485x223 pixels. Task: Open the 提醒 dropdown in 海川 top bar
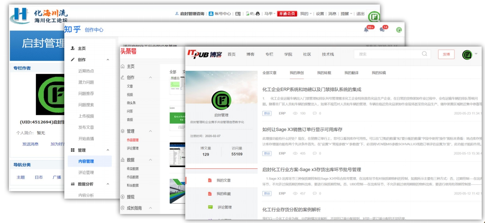(x=346, y=14)
